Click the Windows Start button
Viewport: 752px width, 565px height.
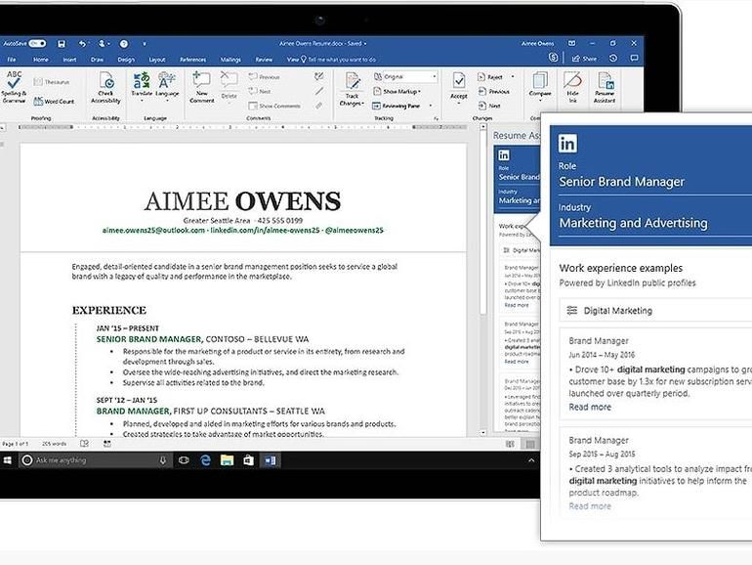7,460
